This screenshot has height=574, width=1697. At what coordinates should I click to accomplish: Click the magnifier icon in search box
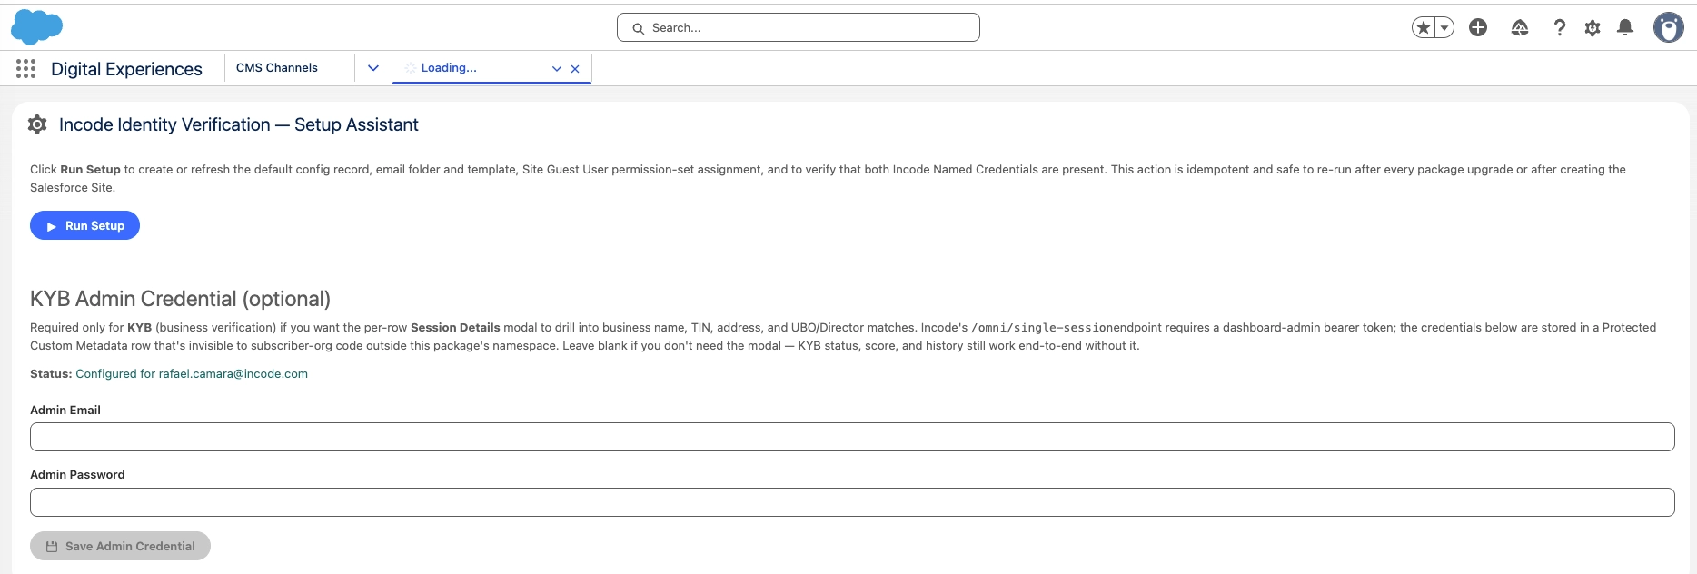point(639,28)
